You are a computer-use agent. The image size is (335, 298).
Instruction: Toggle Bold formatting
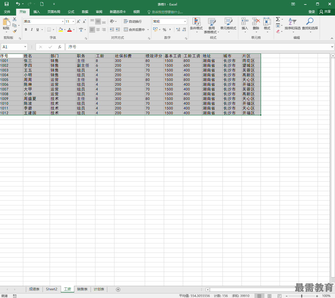tap(26, 30)
